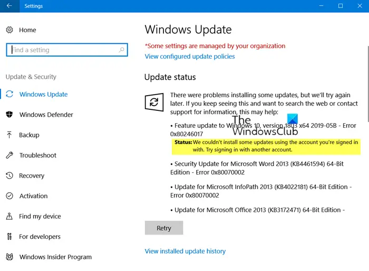Open For developers settings
The image size is (369, 271).
(x=40, y=237)
